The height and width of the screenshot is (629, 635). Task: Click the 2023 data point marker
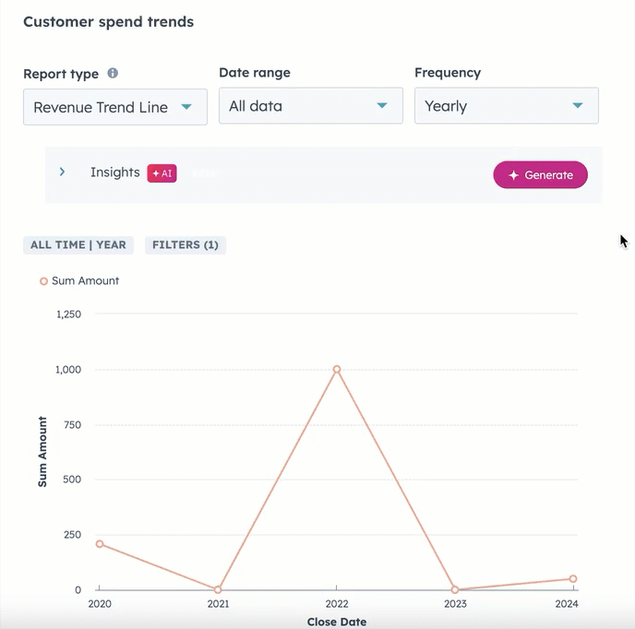click(455, 589)
